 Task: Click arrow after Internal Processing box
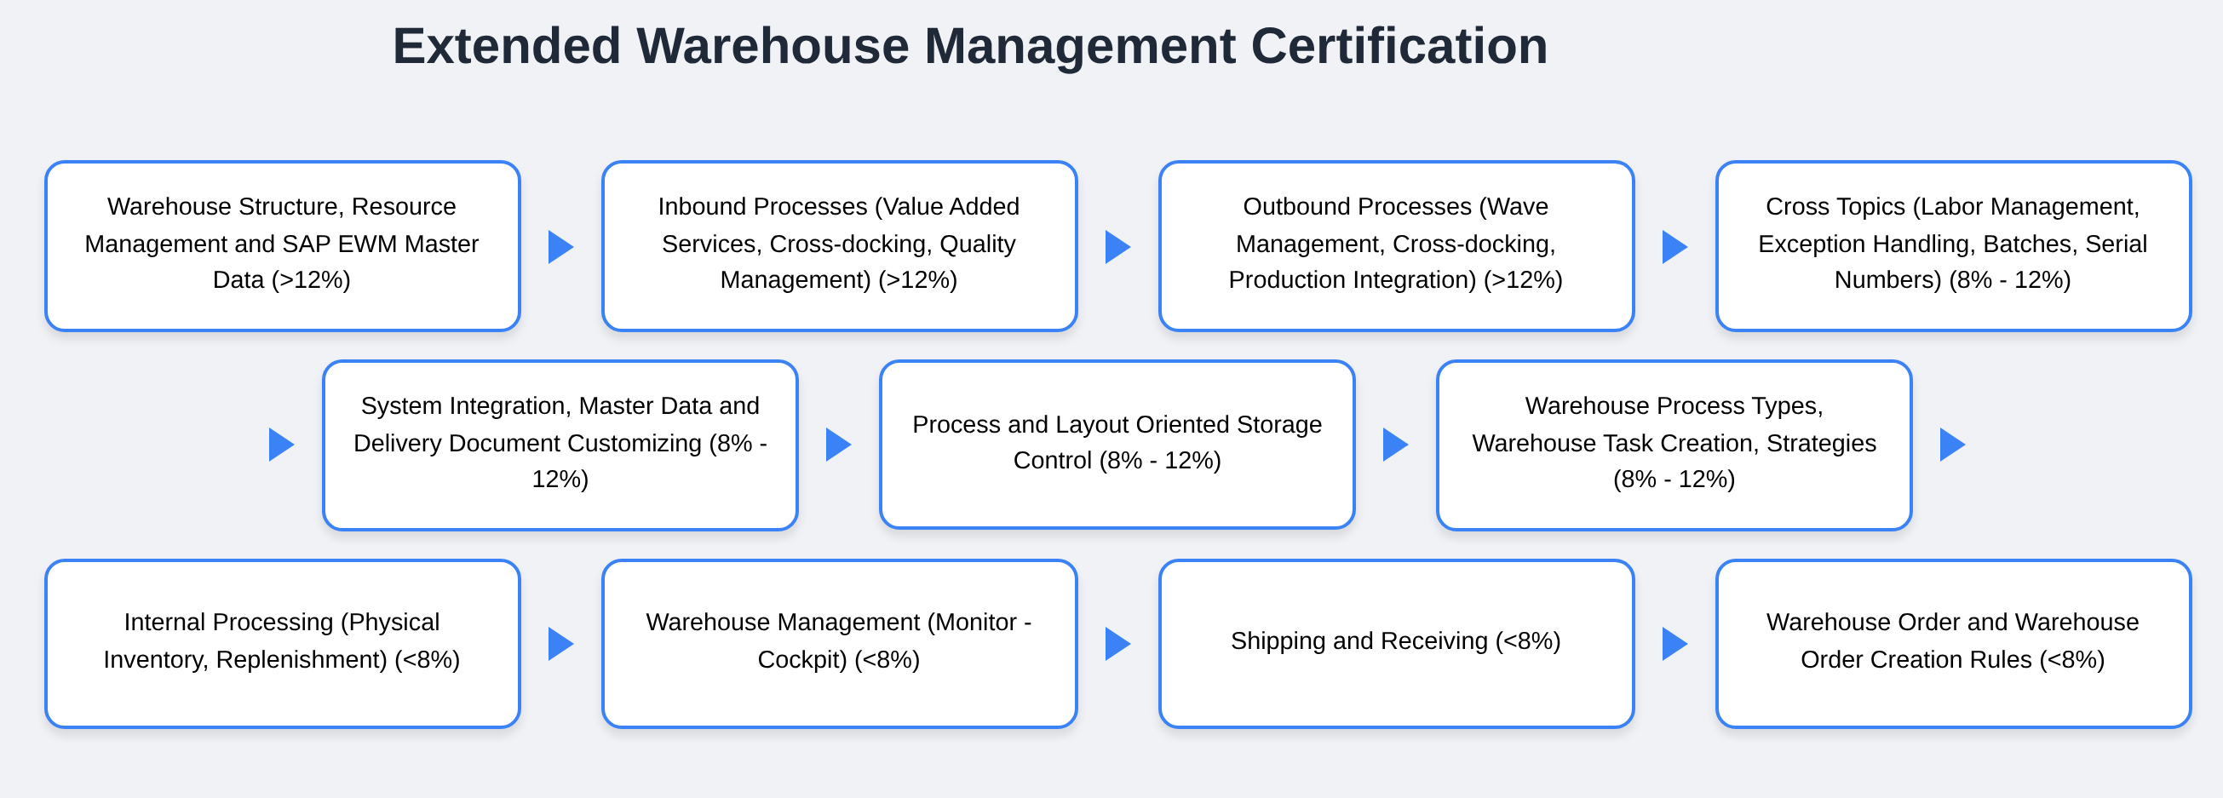(560, 644)
